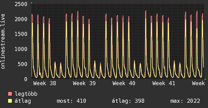Click the pink legtöbb legend swatch
208x108 pixels.
(10, 94)
